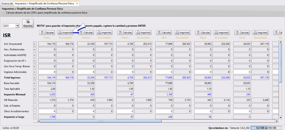Calculate ISR for Junio
Image resolution: width=285 pixels, height=130 pixels.
(x=242, y=33)
